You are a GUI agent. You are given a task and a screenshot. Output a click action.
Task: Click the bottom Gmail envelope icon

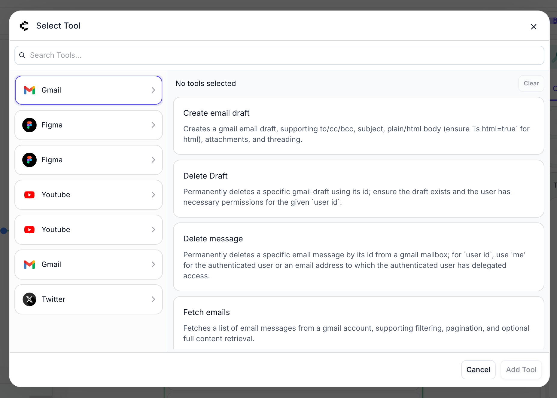[x=29, y=265]
